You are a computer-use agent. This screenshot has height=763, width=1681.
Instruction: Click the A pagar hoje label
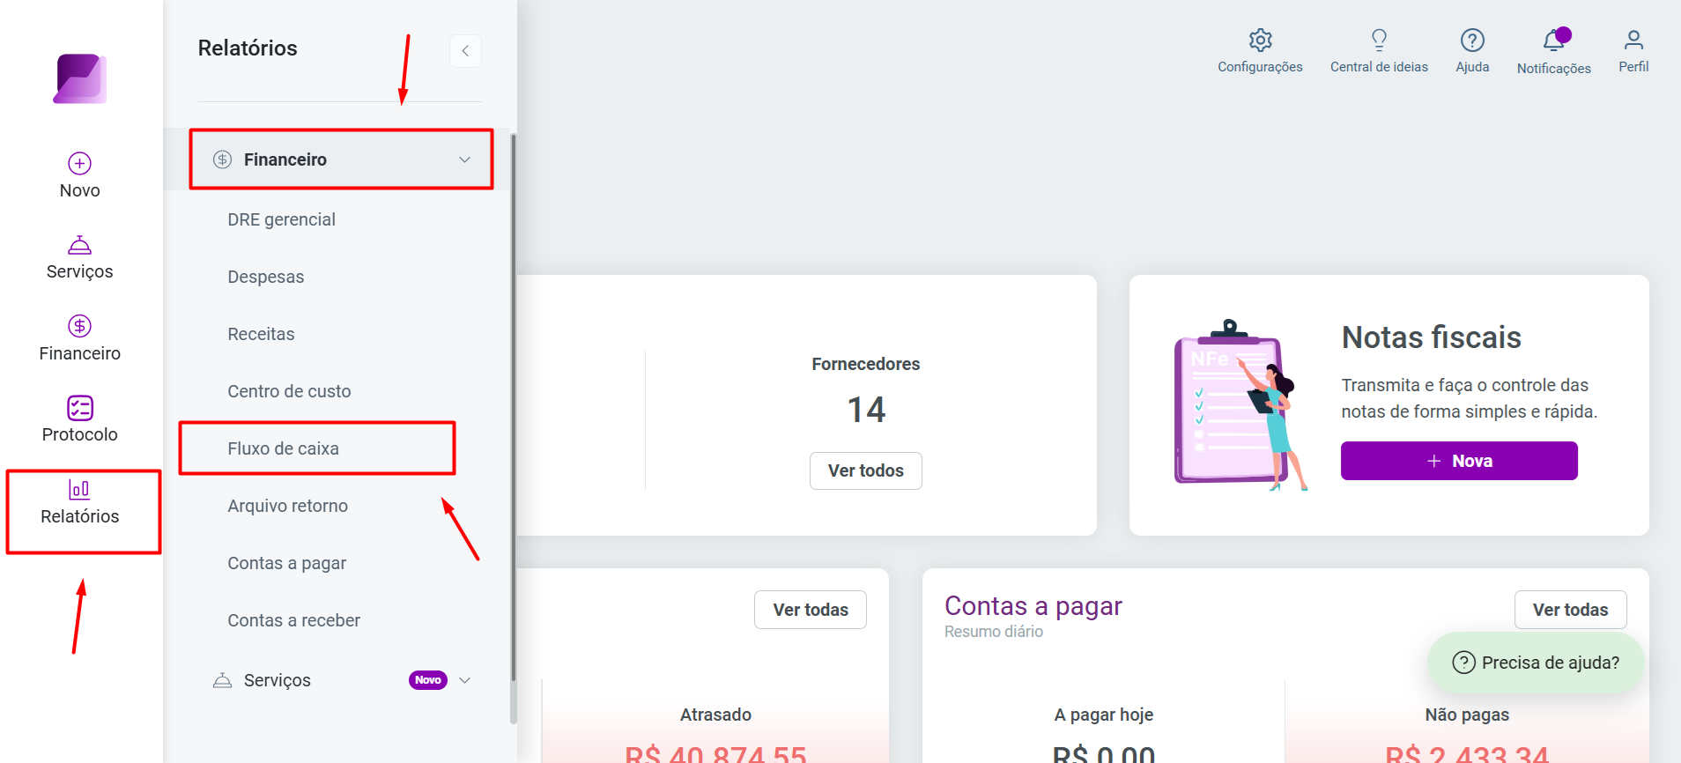point(1104,715)
